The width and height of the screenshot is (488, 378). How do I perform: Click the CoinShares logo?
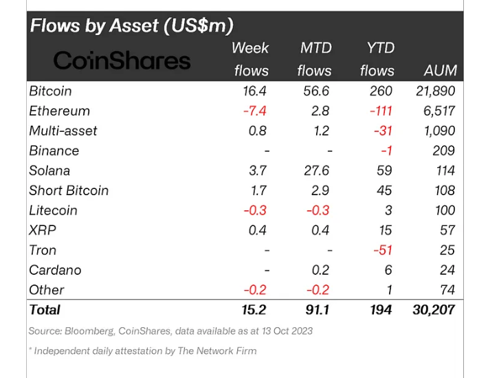(122, 60)
